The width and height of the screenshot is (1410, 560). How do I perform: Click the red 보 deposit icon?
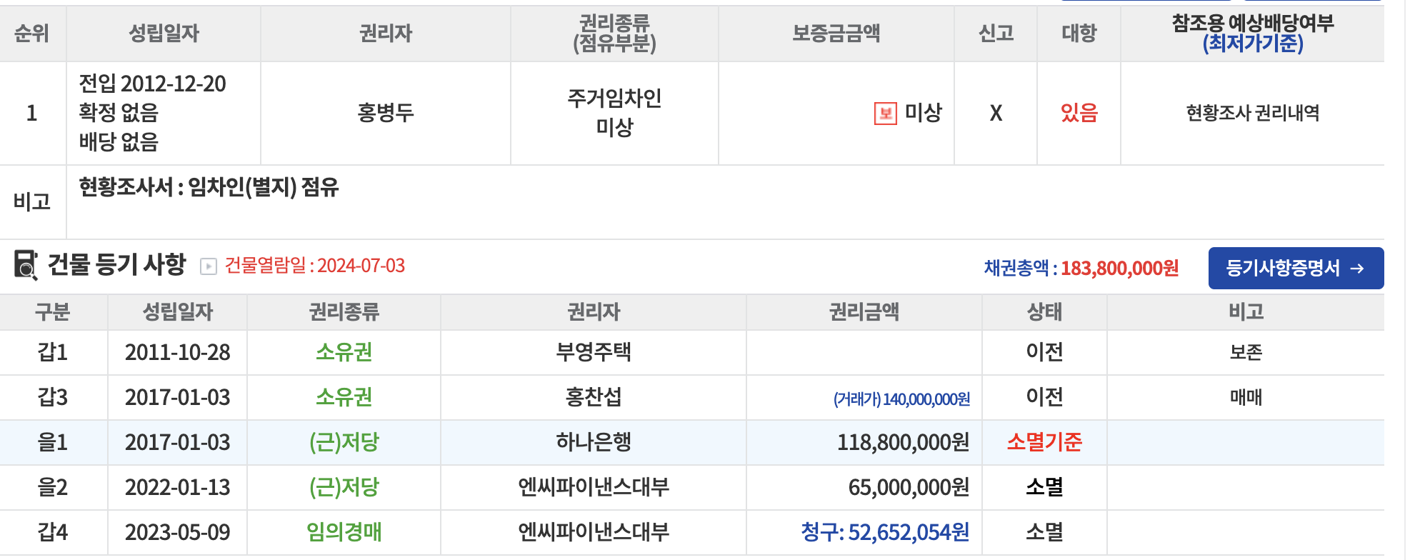885,114
